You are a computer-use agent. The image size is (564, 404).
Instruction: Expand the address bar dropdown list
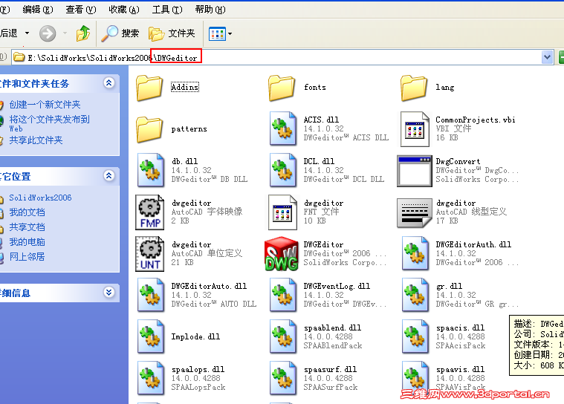coord(547,57)
